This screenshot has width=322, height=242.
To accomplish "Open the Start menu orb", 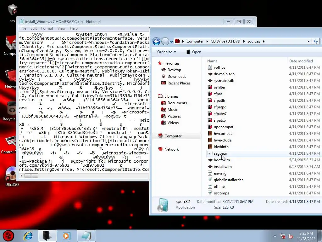I will point(8,236).
